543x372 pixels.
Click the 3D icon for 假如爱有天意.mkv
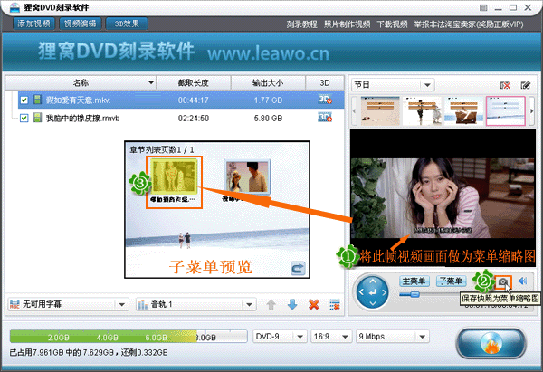coord(325,100)
